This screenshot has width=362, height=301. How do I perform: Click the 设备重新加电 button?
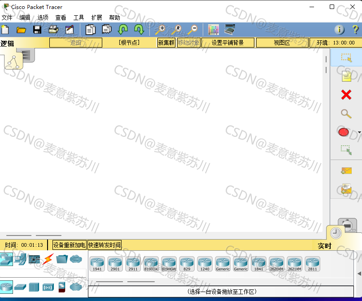pos(69,245)
